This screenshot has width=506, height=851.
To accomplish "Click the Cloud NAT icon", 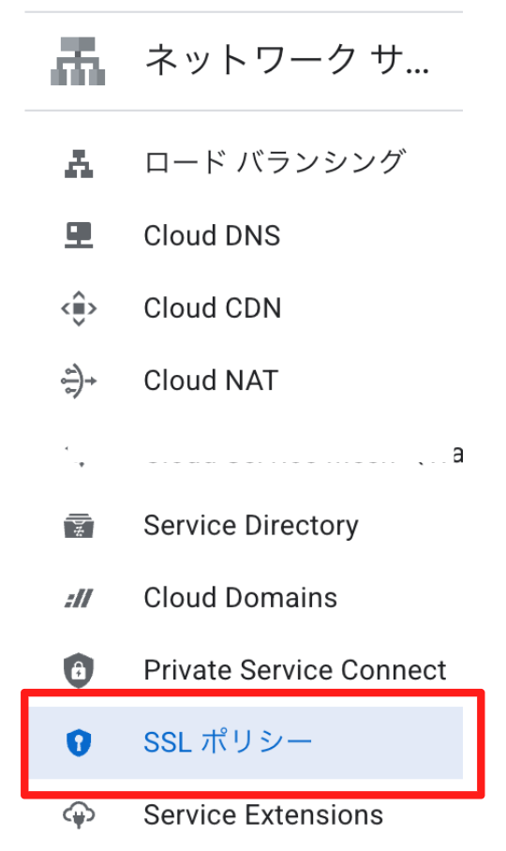I will click(79, 381).
